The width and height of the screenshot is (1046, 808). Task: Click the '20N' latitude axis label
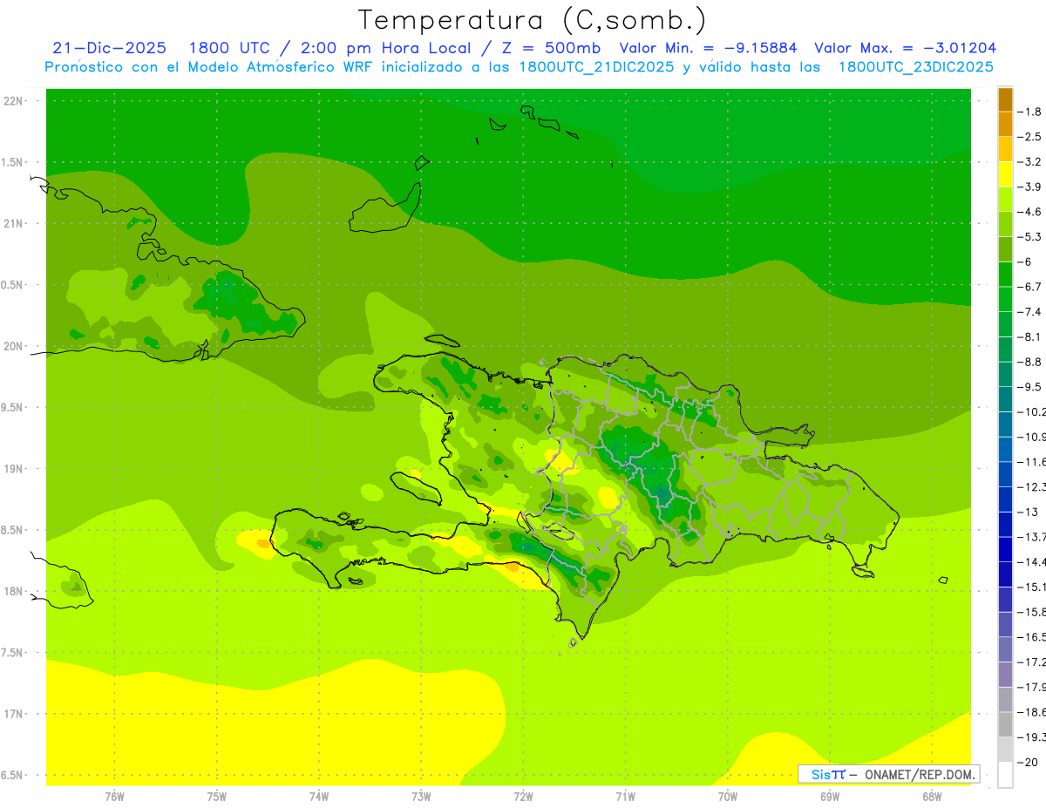coord(13,346)
